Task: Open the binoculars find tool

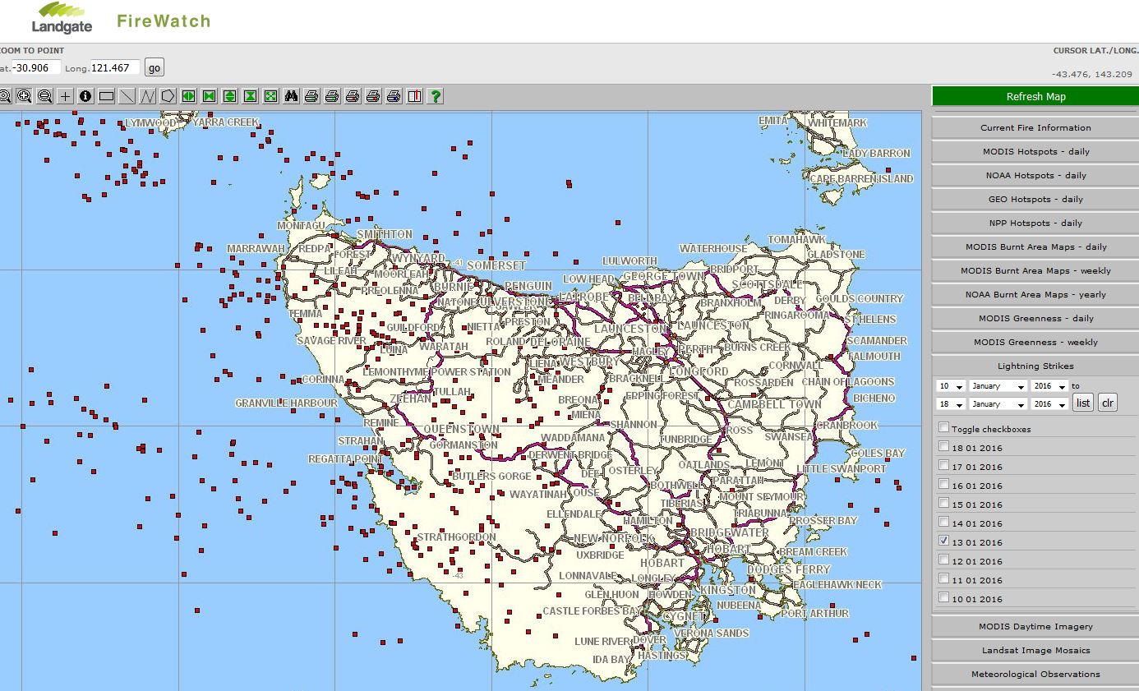Action: click(291, 96)
